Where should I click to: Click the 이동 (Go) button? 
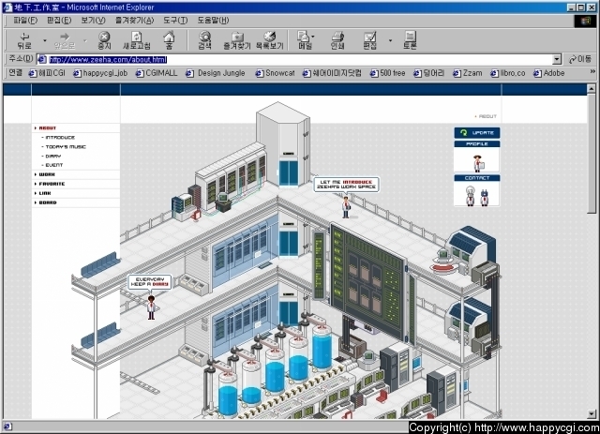580,59
